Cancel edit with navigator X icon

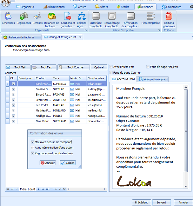(64, 189)
